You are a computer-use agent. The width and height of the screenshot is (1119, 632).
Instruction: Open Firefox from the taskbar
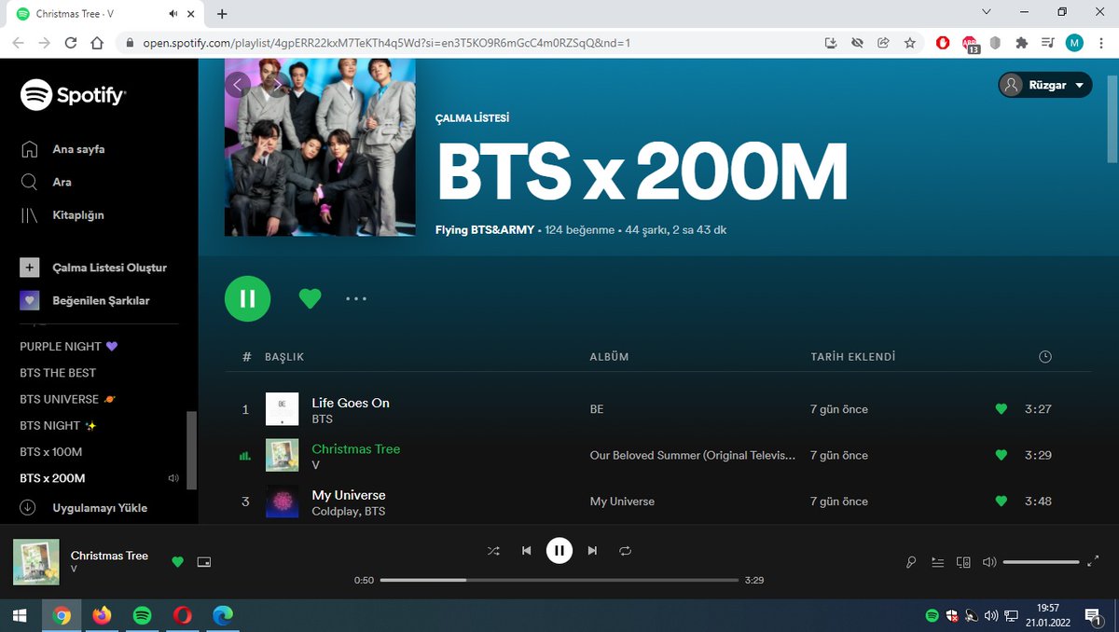(x=102, y=615)
